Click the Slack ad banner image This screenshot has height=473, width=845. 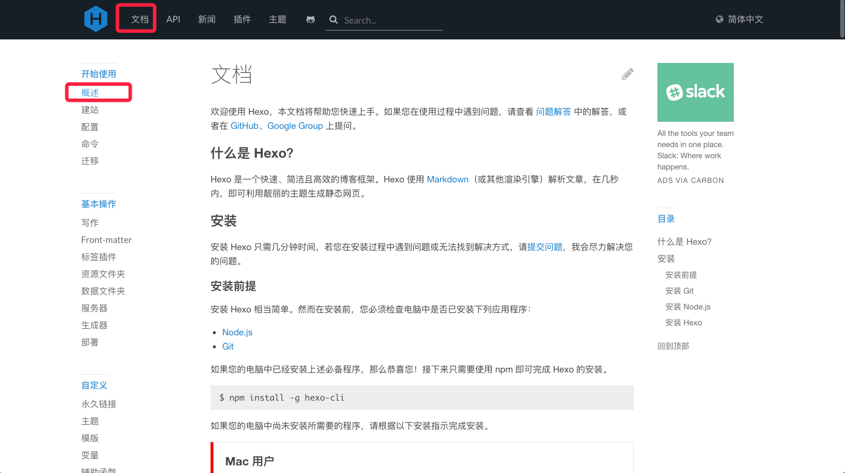tap(696, 92)
